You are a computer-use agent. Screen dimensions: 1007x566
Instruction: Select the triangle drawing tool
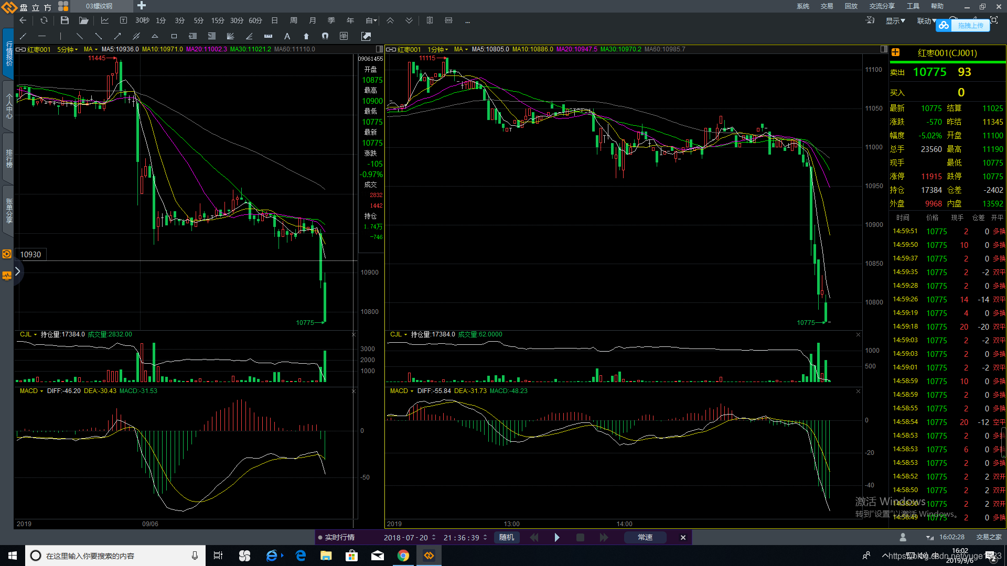tap(155, 36)
